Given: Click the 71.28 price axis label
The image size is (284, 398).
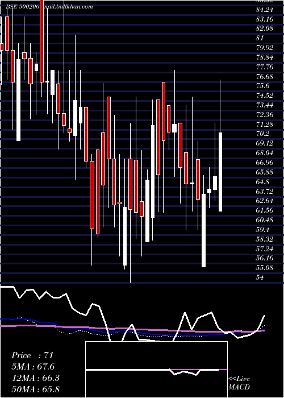Looking at the screenshot, I should coord(265,124).
